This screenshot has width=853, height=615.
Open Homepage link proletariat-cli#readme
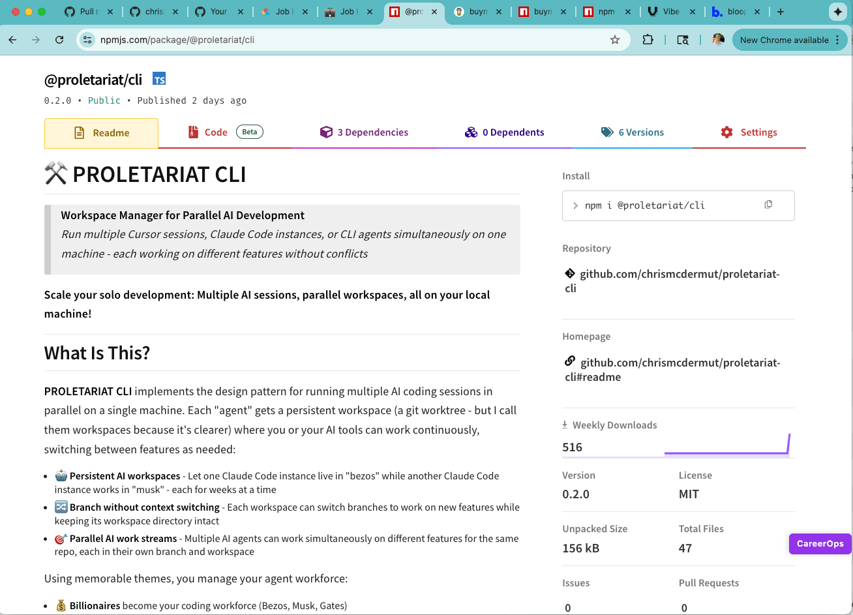point(672,370)
